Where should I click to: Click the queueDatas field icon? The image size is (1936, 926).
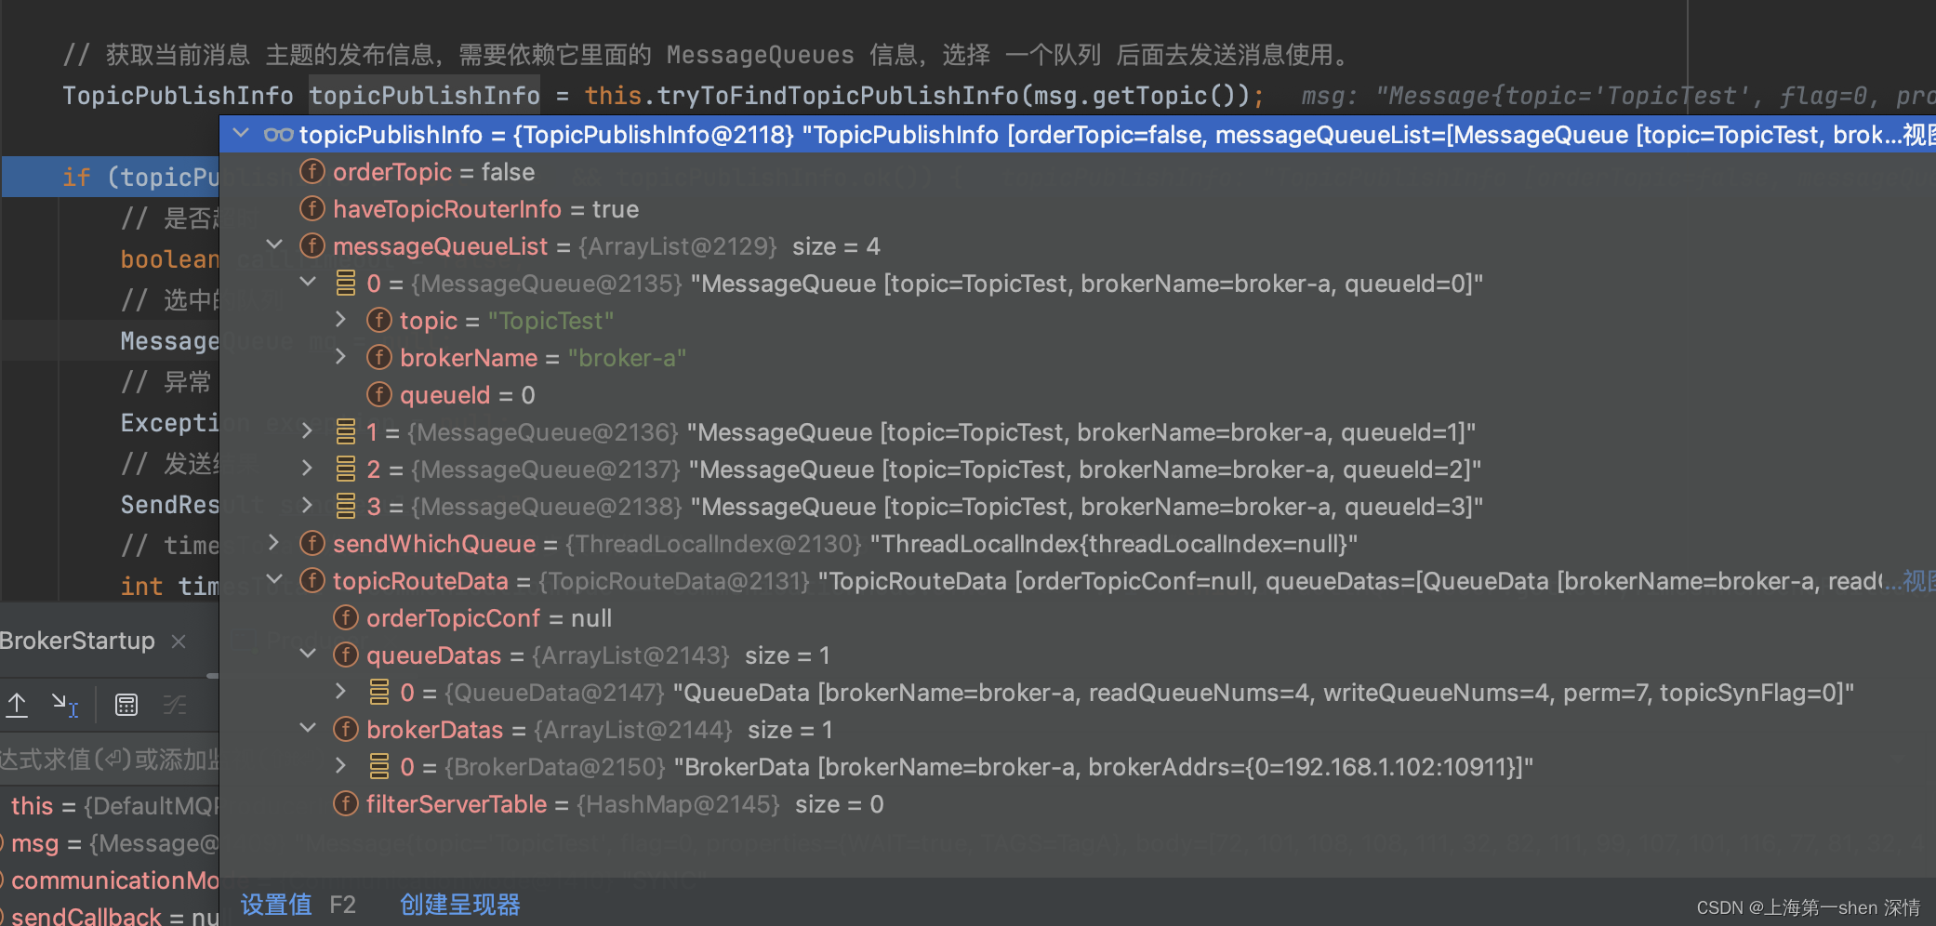tap(346, 655)
